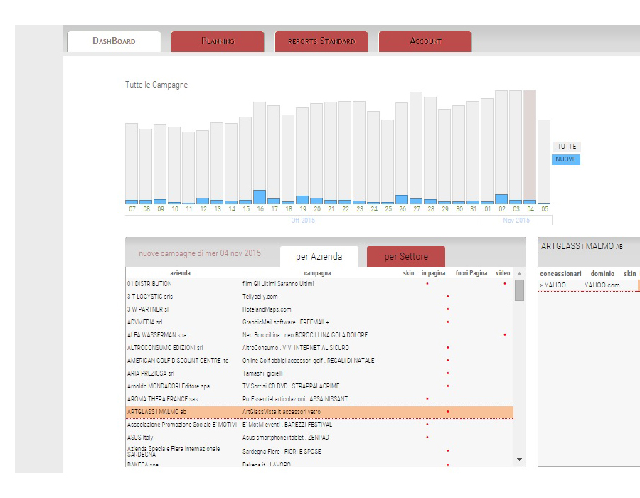Click the fuori Pagina column header
640x498 pixels.
pos(471,273)
